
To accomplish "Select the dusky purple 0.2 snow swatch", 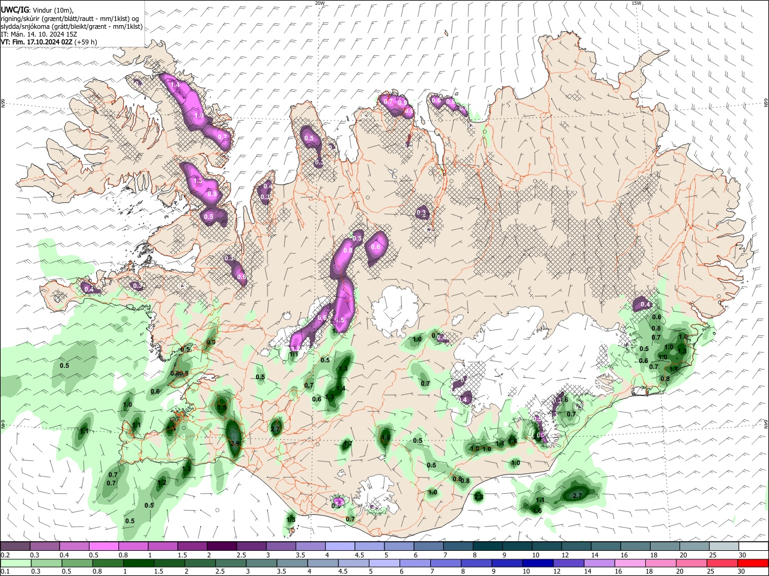I will [15, 547].
